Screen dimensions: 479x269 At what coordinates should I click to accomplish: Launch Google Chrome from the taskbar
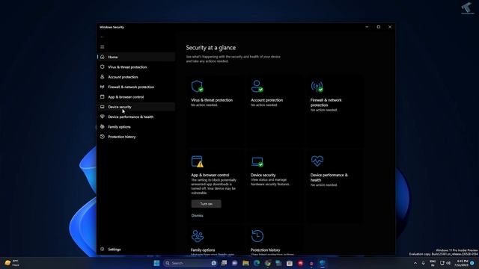pos(268,263)
